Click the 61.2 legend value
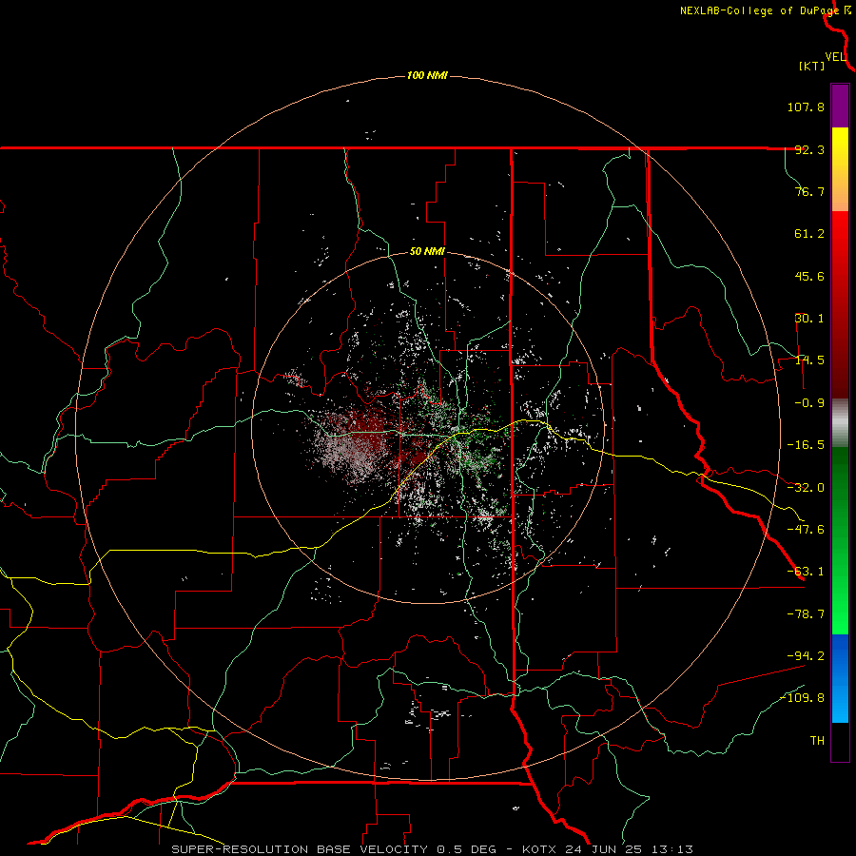The height and width of the screenshot is (856, 856). pos(809,234)
